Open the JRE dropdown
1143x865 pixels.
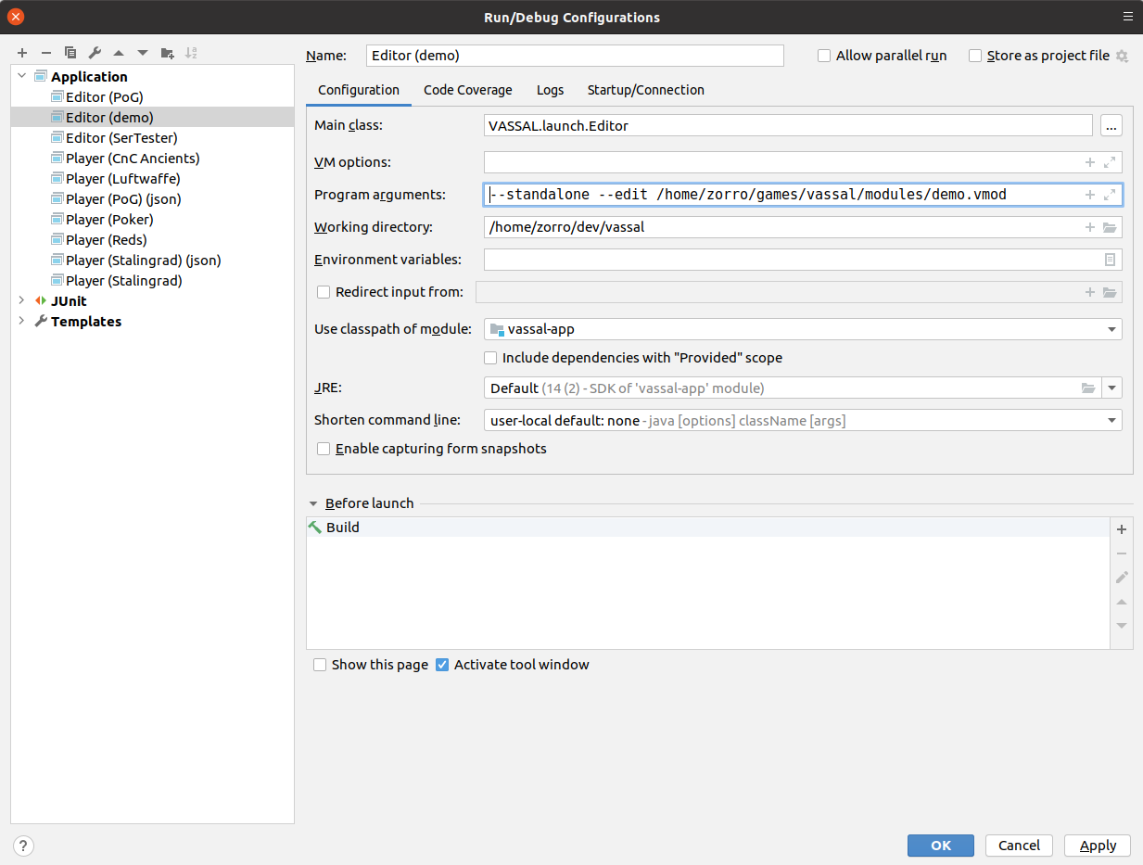pyautogui.click(x=1111, y=388)
